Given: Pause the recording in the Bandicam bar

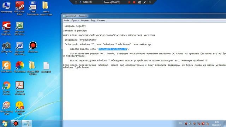Looking at the screenshot, I should [x=129, y=2].
